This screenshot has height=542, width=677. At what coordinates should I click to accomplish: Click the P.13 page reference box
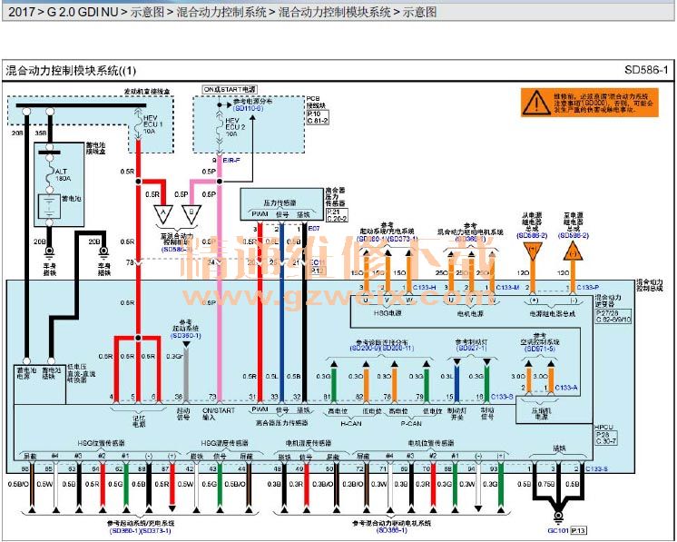pos(579,530)
